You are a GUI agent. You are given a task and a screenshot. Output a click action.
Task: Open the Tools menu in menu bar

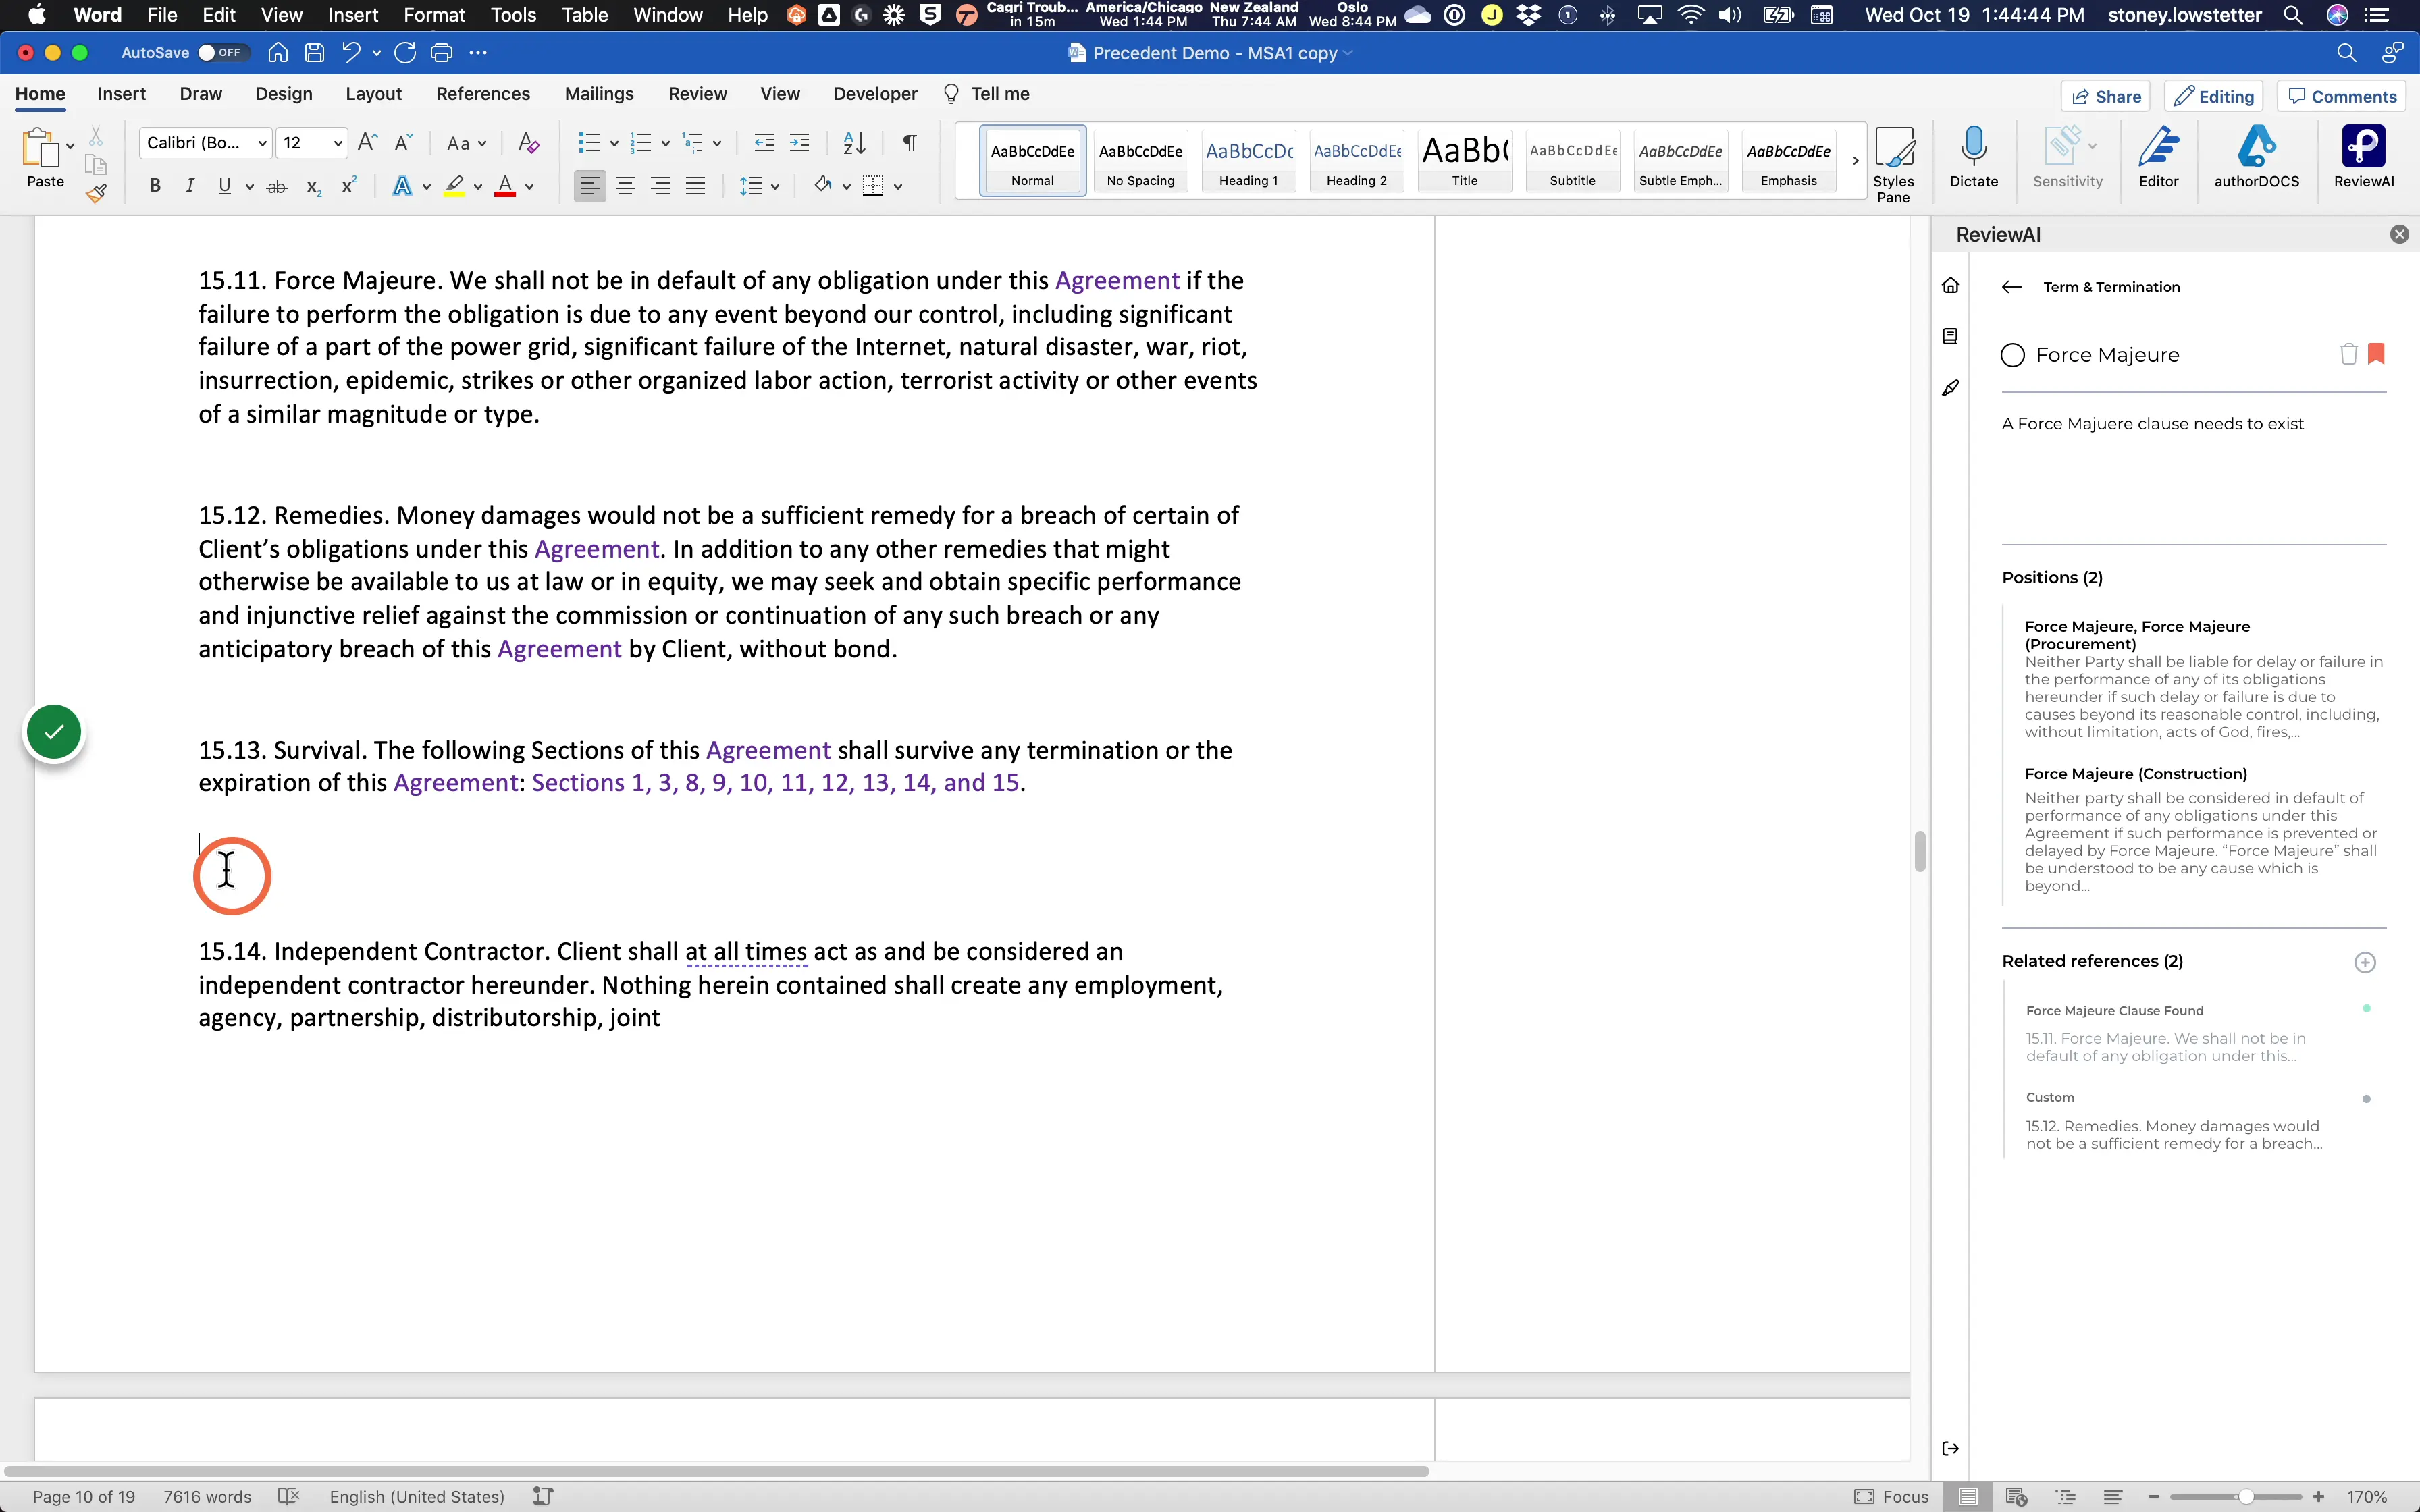pos(513,15)
